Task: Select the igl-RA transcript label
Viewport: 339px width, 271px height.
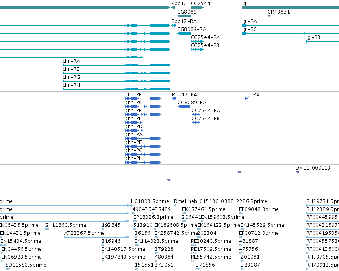Action: coord(249,21)
